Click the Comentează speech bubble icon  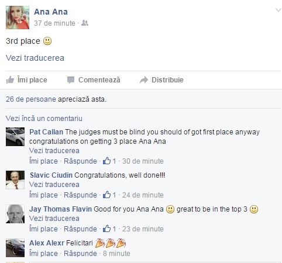tap(71, 80)
